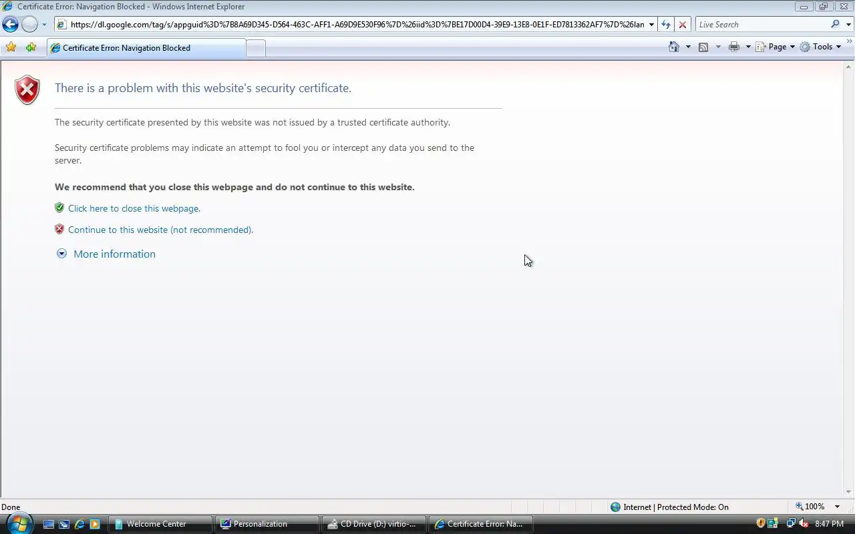Image resolution: width=855 pixels, height=534 pixels.
Task: Switch to CD Drive (D:) virtio taskbar button
Action: (x=374, y=524)
